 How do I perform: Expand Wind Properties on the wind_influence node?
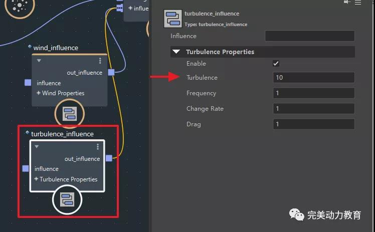(39, 93)
